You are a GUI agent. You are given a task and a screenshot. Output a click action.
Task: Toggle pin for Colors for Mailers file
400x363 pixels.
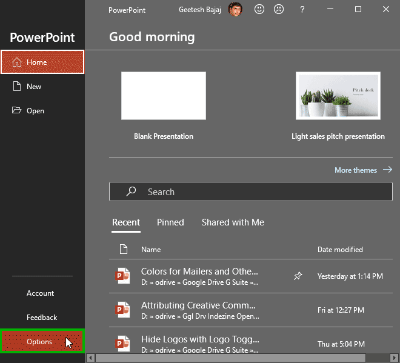(x=298, y=276)
